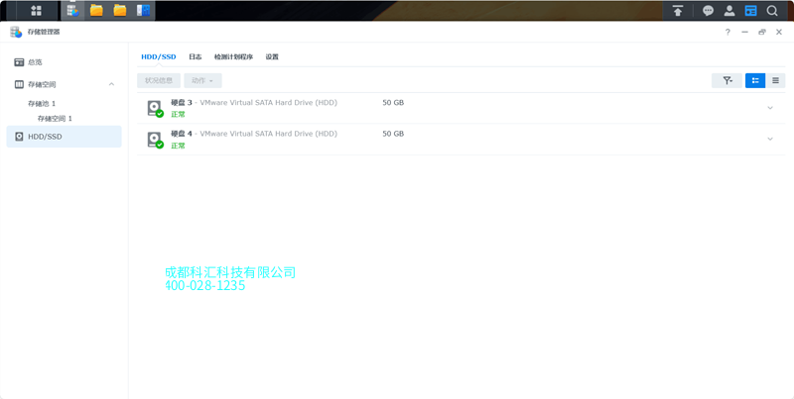Click the 硬盘 3 drive status icon

point(155,109)
